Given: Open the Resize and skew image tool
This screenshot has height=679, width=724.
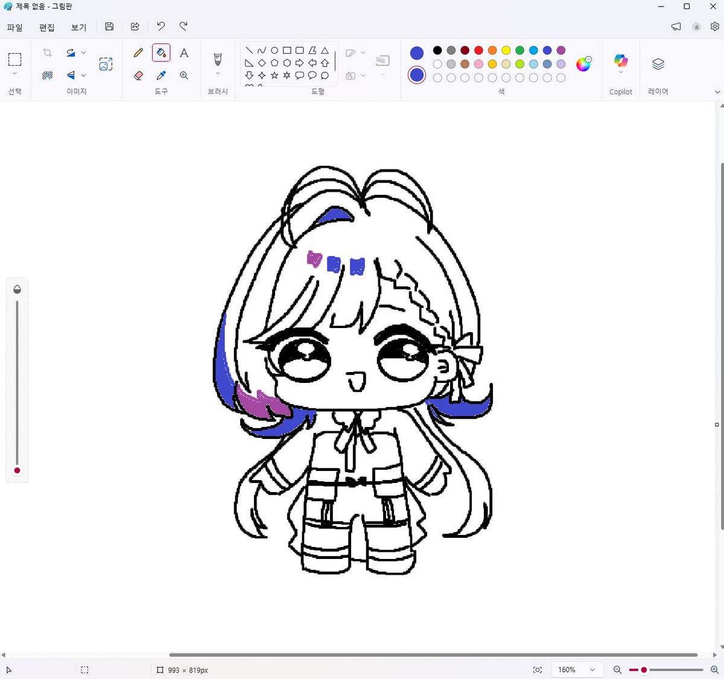Looking at the screenshot, I should coord(106,64).
